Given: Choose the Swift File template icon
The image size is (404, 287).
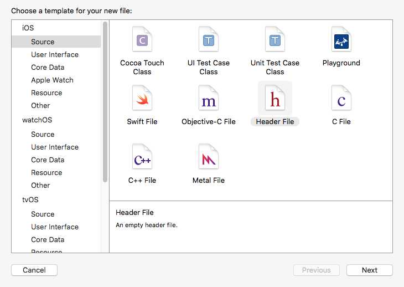Looking at the screenshot, I should click(x=142, y=98).
